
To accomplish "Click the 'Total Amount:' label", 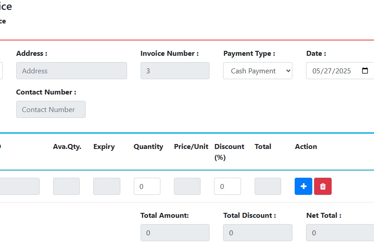I will click(x=164, y=216).
